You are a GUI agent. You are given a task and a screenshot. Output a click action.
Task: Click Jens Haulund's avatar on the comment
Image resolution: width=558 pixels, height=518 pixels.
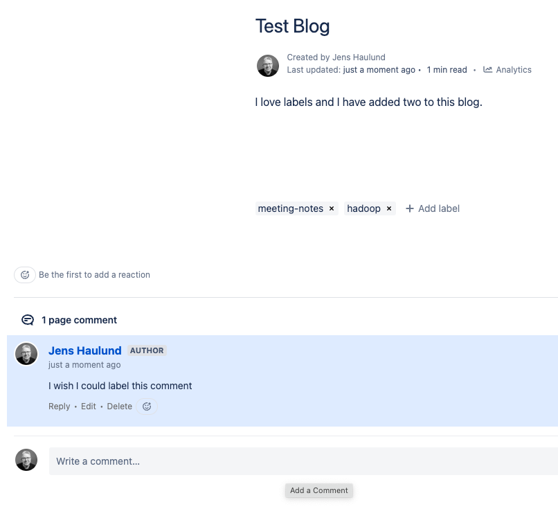26,354
